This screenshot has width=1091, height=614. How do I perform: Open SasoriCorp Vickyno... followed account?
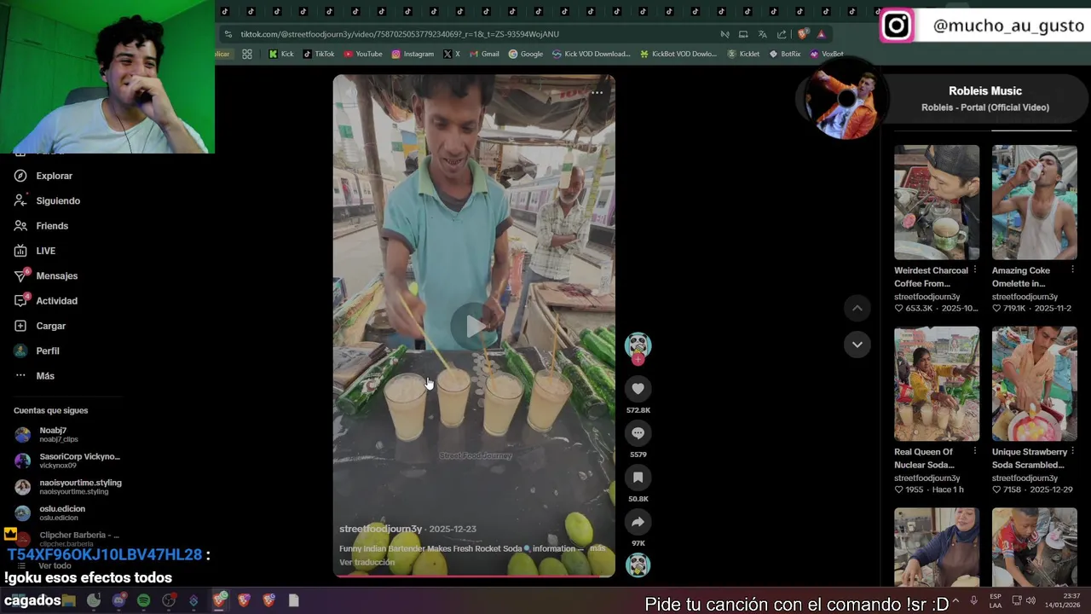(67, 460)
